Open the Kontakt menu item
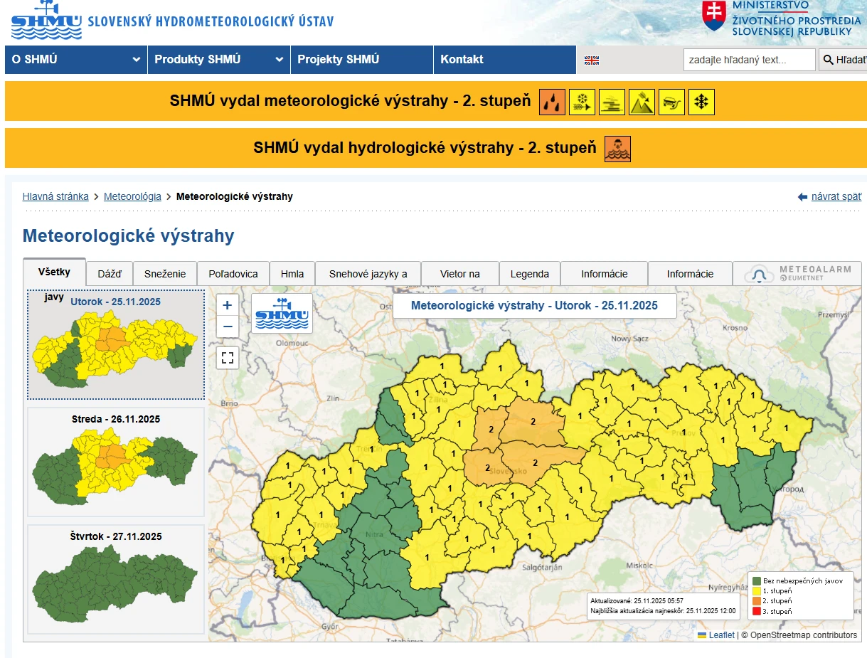This screenshot has height=658, width=867. (462, 60)
